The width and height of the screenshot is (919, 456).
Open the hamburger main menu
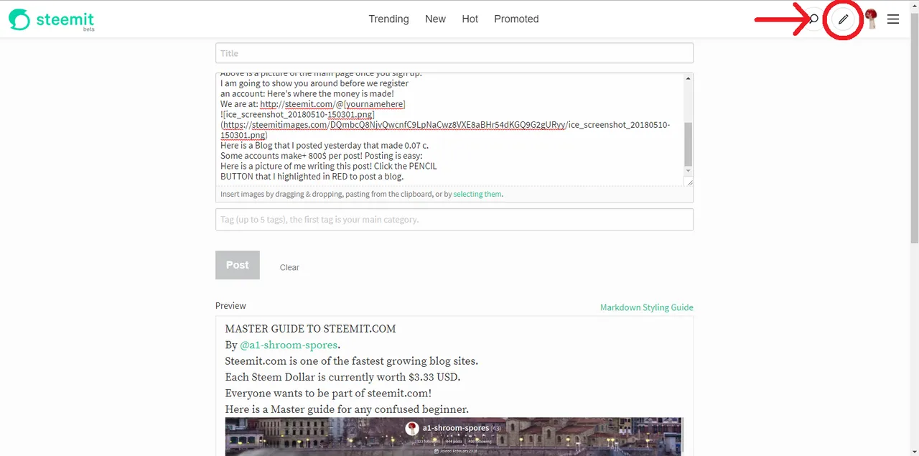coord(893,19)
